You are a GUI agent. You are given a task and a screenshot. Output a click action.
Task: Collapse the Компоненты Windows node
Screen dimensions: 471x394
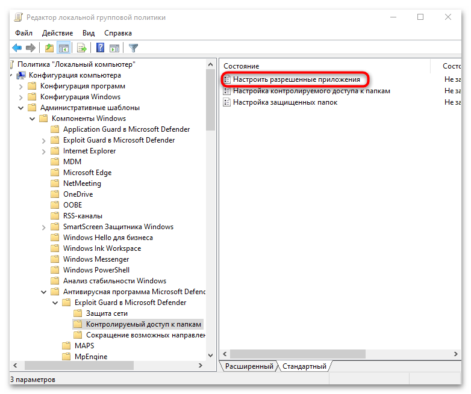click(32, 119)
